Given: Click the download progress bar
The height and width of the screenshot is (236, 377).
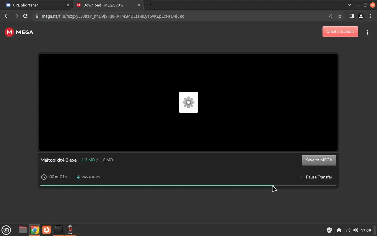Looking at the screenshot, I should click(188, 186).
